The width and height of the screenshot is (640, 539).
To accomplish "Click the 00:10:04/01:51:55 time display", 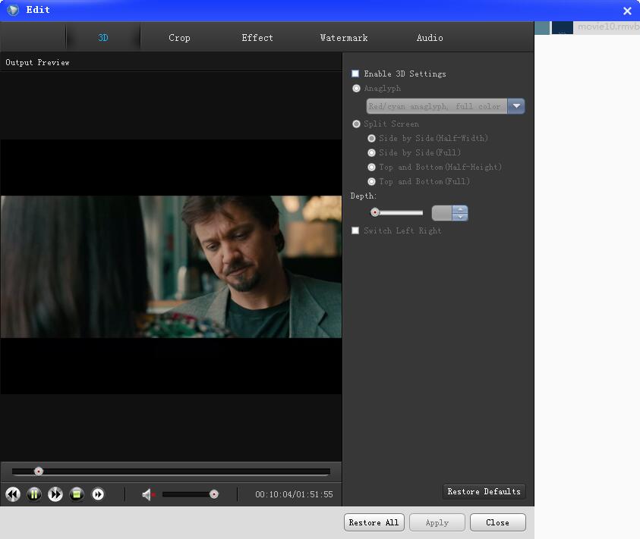I will coord(294,494).
